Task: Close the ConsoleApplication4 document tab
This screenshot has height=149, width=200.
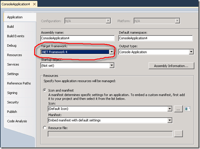Action: point(34,4)
